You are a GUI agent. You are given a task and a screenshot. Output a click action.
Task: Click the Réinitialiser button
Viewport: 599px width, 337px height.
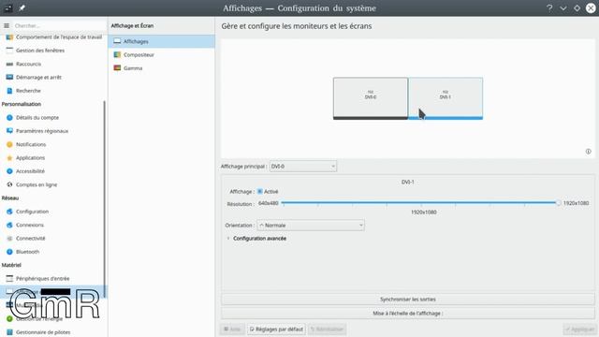(327, 329)
